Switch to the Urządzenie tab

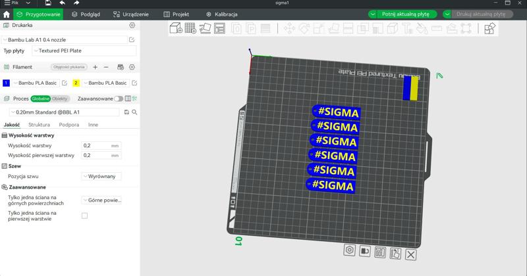click(x=131, y=14)
